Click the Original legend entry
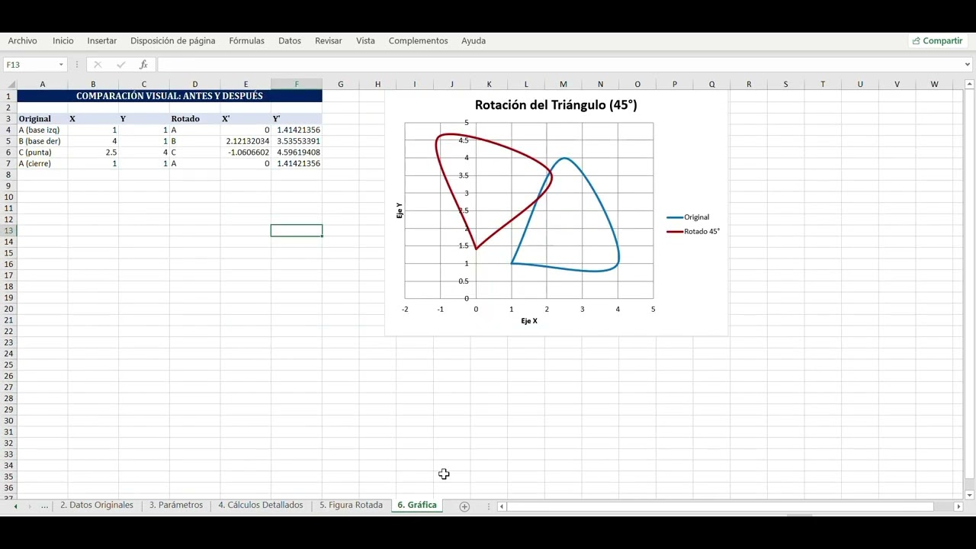Screen dimensions: 976x549 pyautogui.click(x=688, y=217)
